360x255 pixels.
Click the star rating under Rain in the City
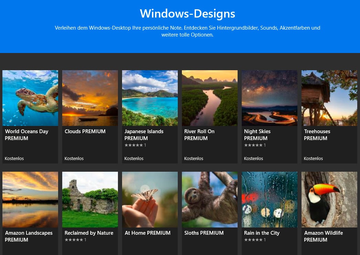point(253,240)
